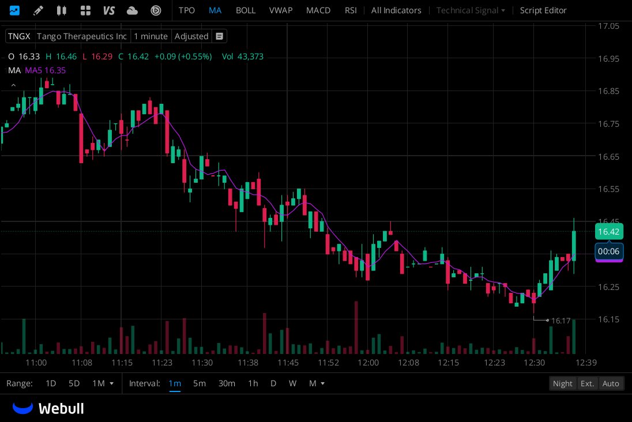Expand the 1M range dropdown
Image resolution: width=632 pixels, height=422 pixels.
(x=103, y=383)
